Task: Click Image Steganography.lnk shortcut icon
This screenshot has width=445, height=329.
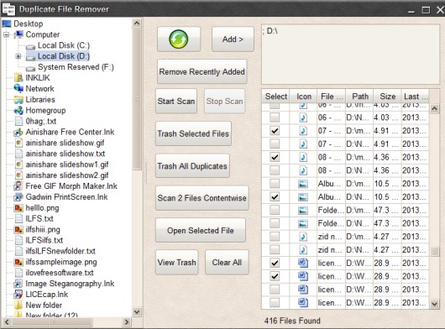Action: (18, 284)
